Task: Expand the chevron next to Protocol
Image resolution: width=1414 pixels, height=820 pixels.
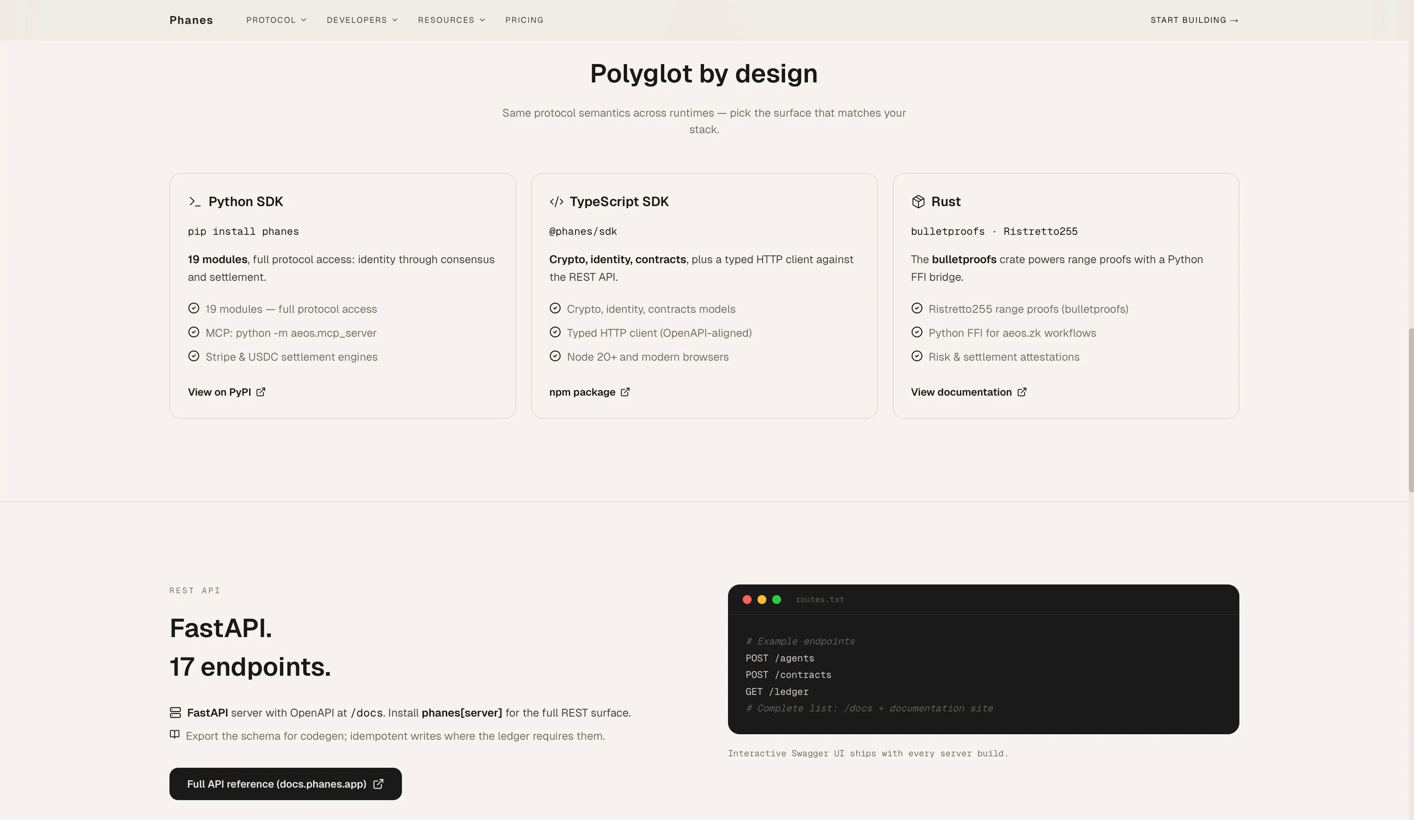Action: (304, 20)
